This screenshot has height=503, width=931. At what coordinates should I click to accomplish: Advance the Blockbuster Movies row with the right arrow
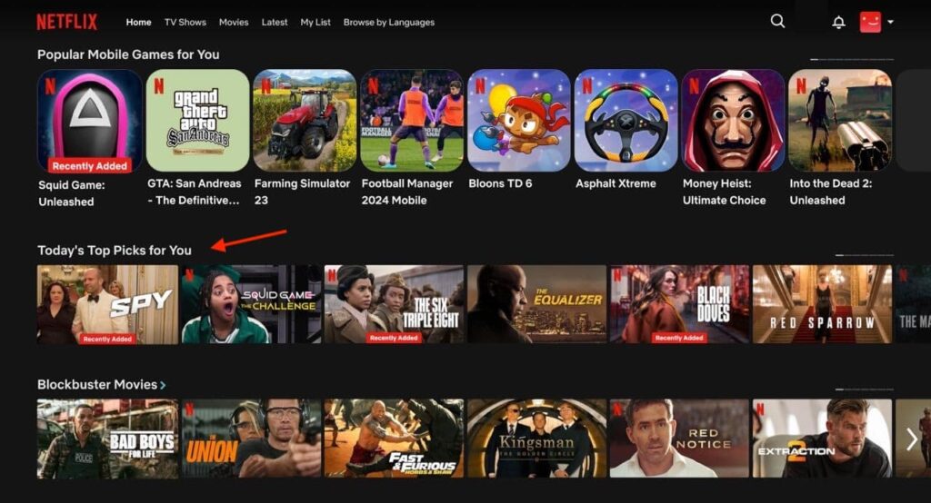coord(911,439)
